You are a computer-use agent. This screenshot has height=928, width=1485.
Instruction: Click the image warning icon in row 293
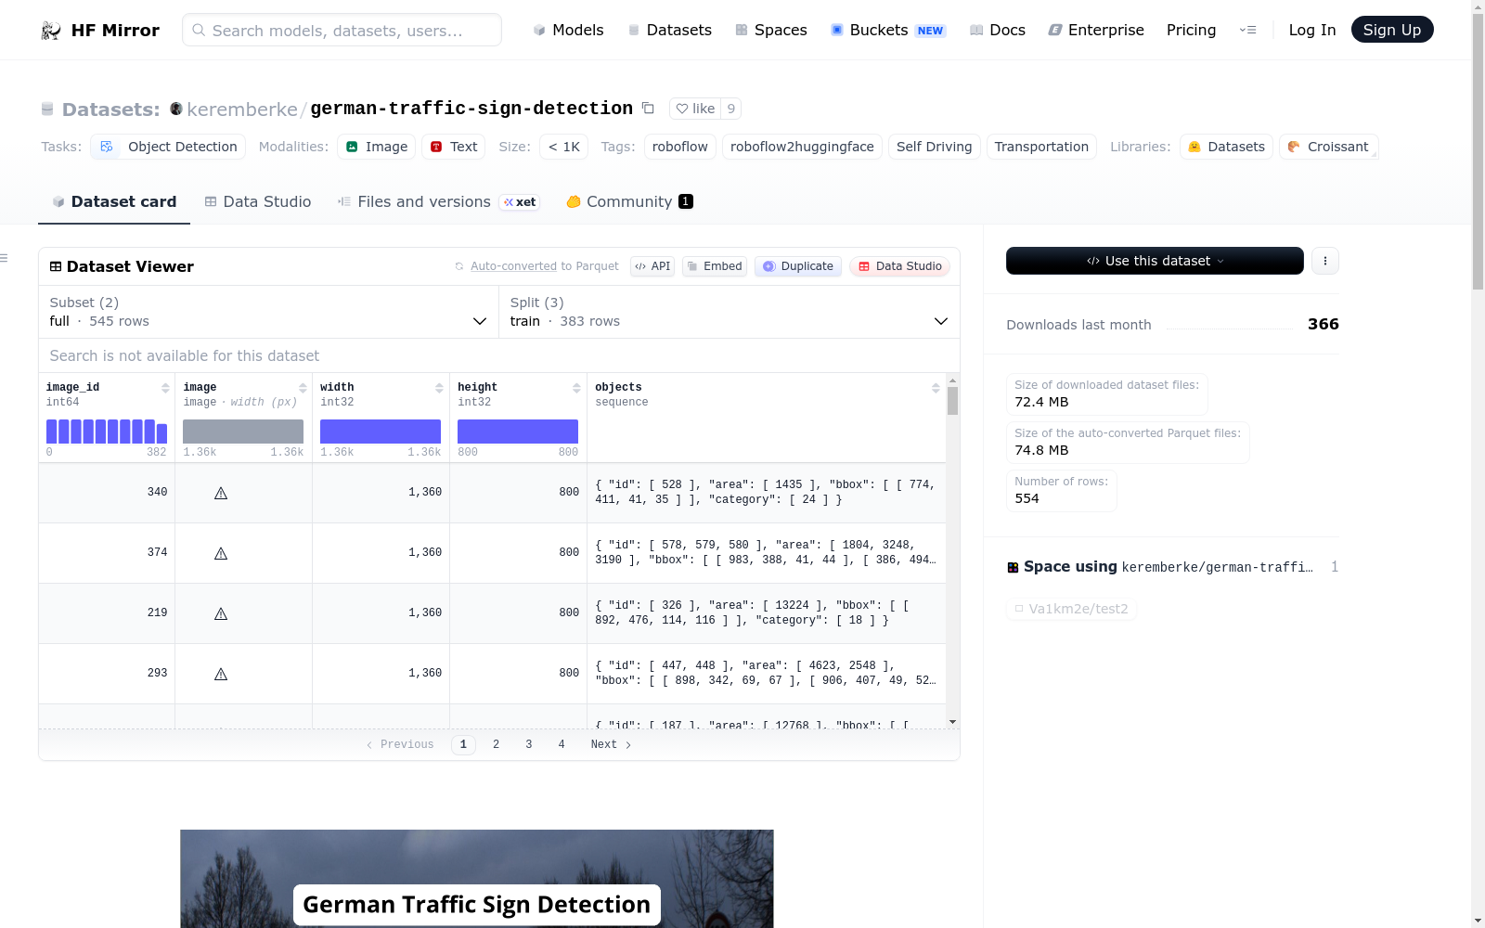221,674
